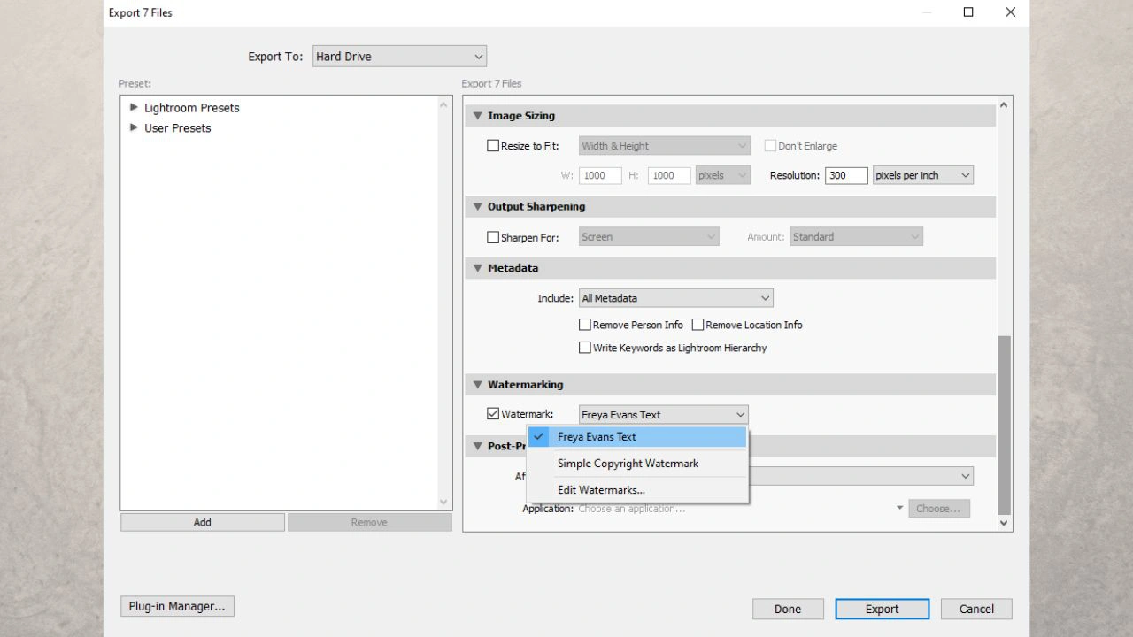The width and height of the screenshot is (1133, 637).
Task: Expand the Lightroom Presets folder
Action: (134, 107)
